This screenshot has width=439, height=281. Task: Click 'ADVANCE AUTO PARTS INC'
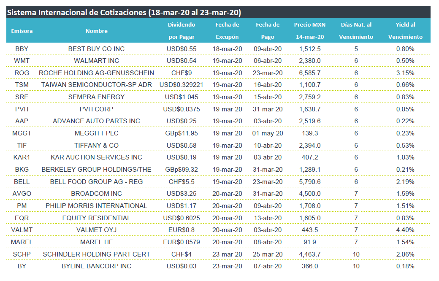point(96,121)
